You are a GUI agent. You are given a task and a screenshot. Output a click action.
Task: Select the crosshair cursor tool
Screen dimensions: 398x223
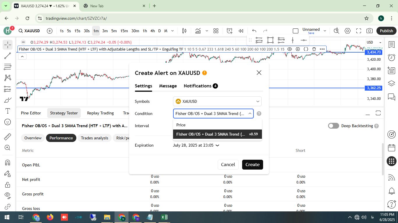(8, 45)
